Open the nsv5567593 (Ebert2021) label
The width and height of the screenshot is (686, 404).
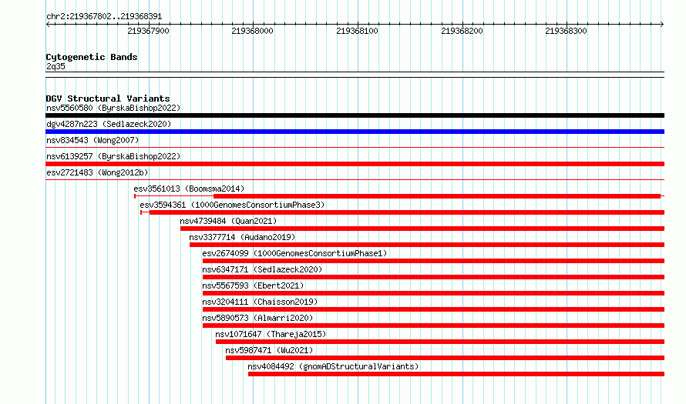tap(253, 285)
